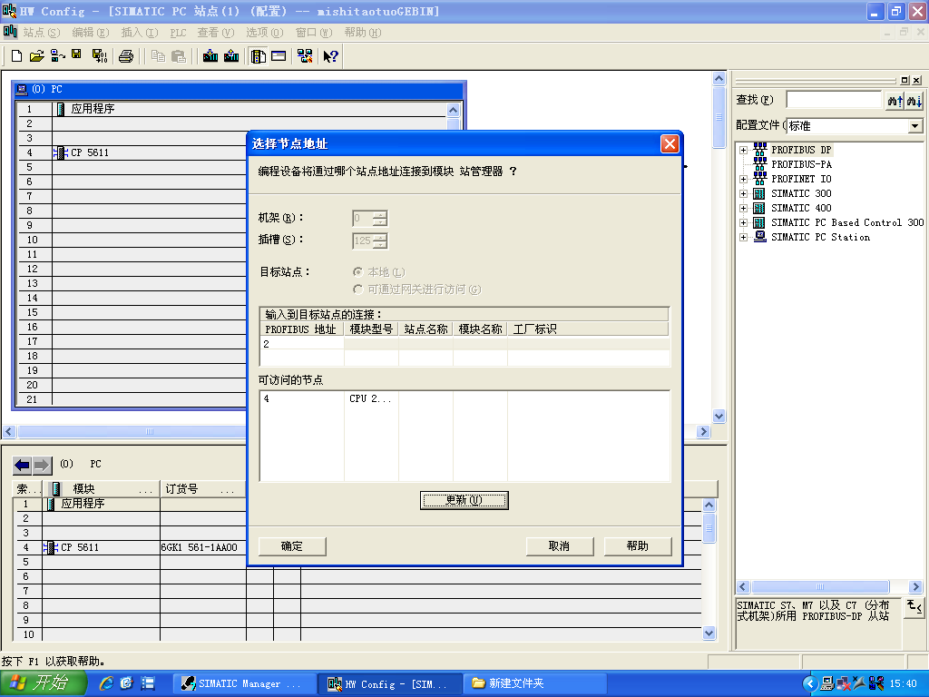This screenshot has width=929, height=697.
Task: Open the 查看 menu
Action: pyautogui.click(x=216, y=33)
